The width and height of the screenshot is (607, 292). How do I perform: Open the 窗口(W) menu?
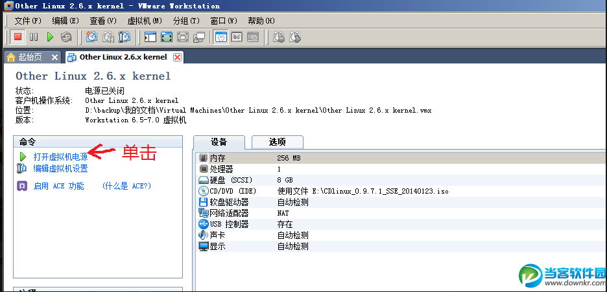[x=224, y=21]
